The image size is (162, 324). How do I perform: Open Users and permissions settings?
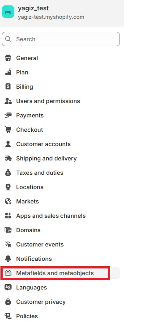[x=61, y=101]
